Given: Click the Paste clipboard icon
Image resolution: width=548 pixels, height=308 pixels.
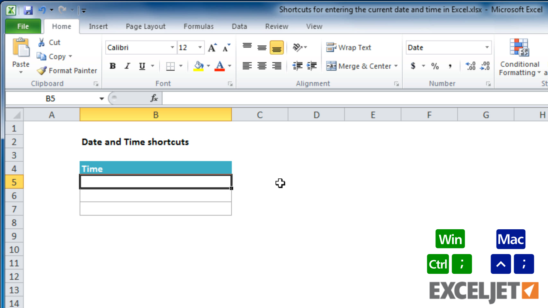Looking at the screenshot, I should (21, 47).
